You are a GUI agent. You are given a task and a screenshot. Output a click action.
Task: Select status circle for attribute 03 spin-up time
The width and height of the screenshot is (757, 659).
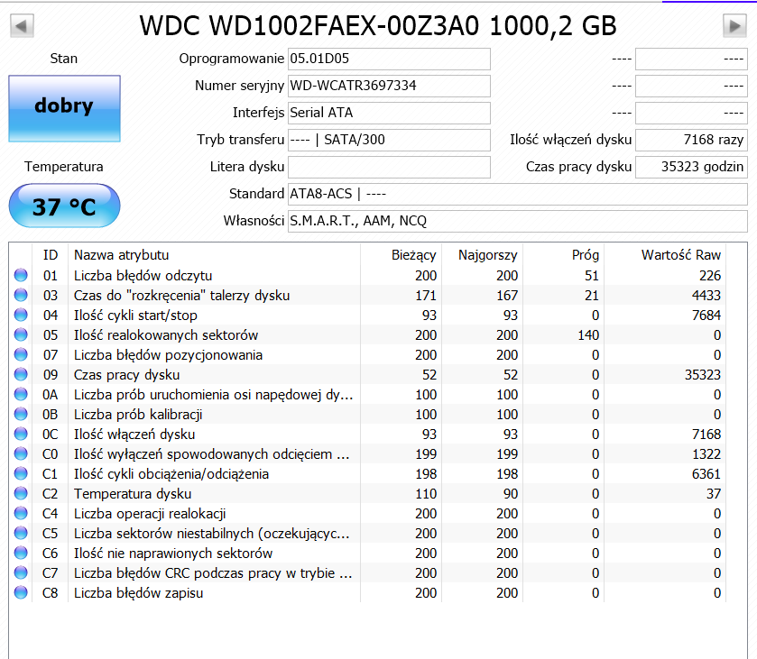[21, 295]
